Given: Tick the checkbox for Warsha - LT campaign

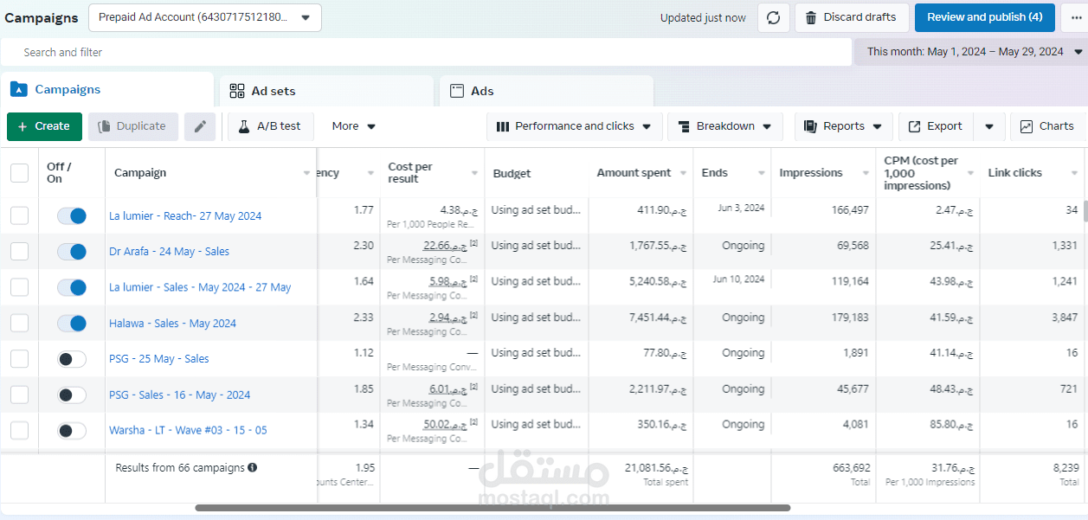Looking at the screenshot, I should coord(19,430).
